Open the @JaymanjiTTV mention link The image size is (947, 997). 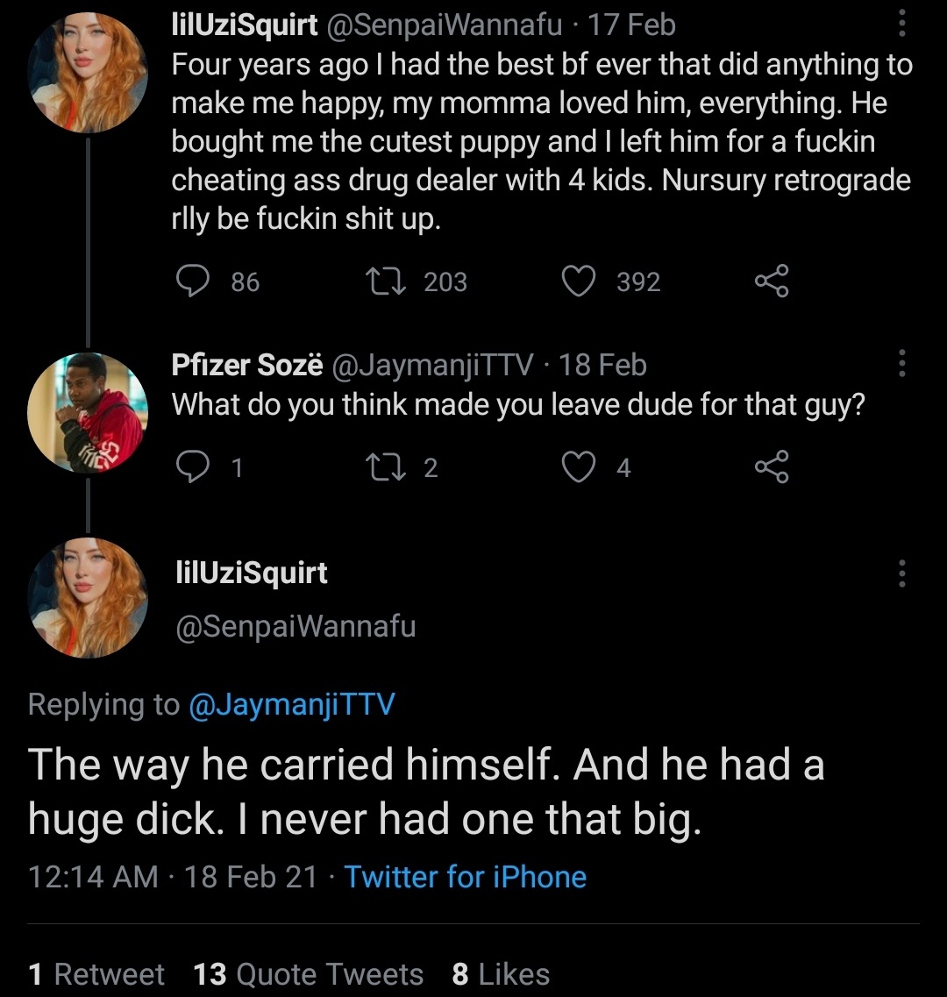click(291, 704)
